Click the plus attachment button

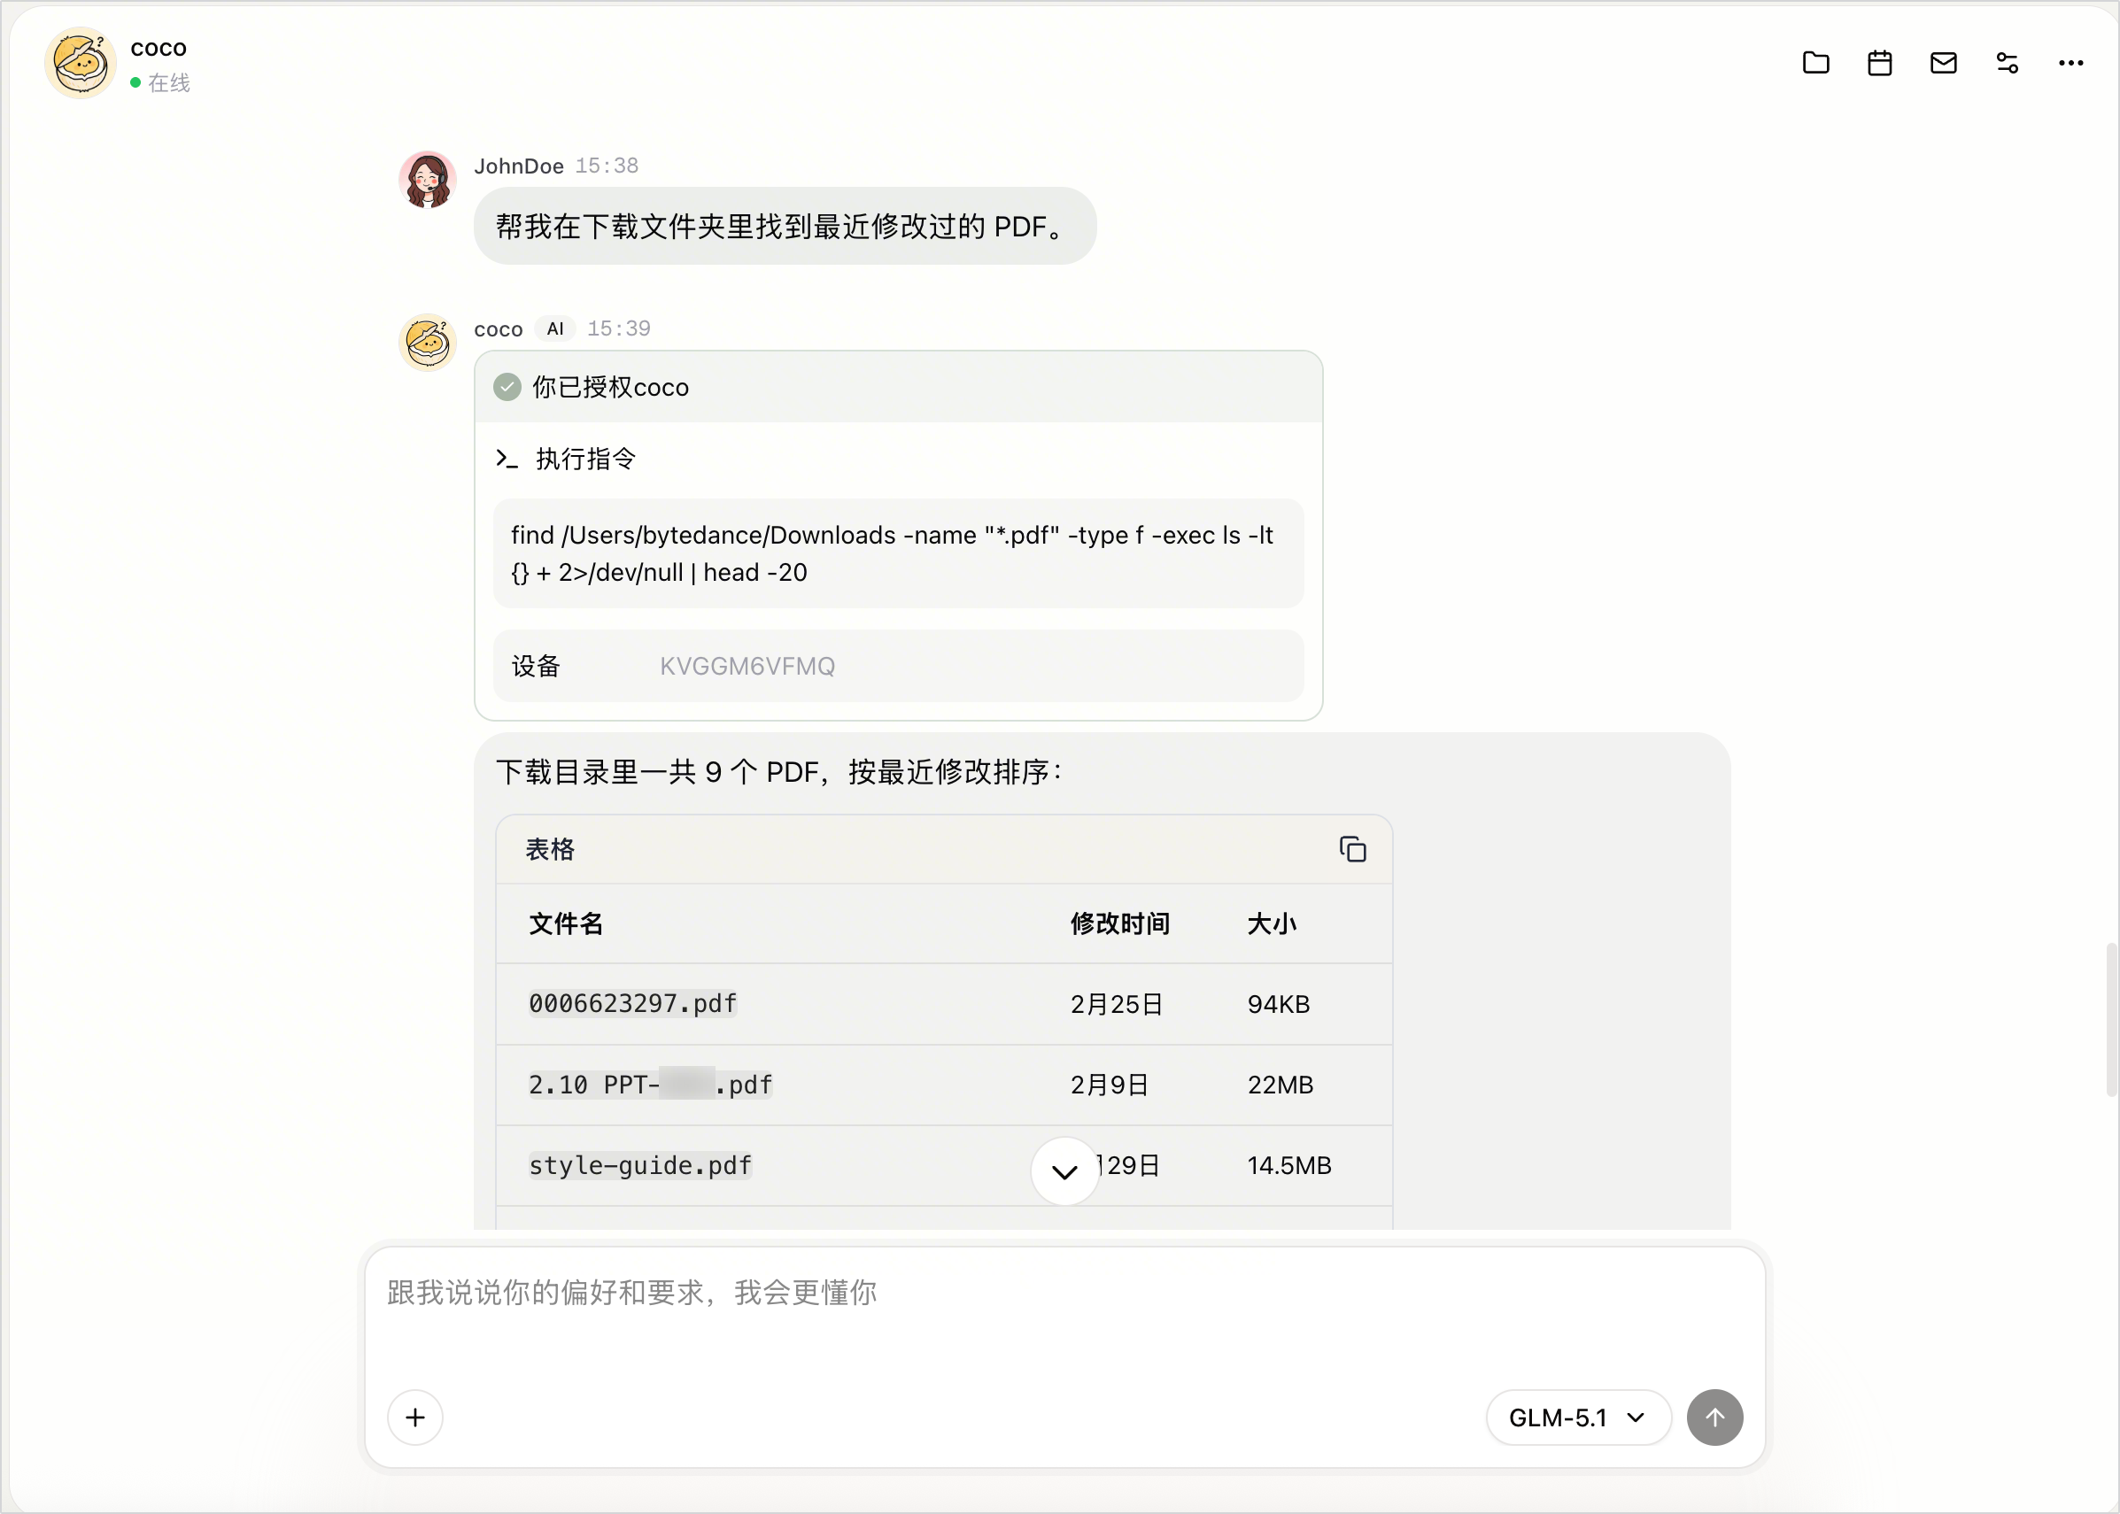pyautogui.click(x=414, y=1417)
